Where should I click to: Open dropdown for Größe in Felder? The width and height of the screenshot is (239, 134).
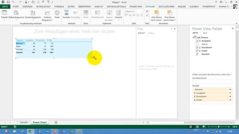pyautogui.click(x=230, y=100)
